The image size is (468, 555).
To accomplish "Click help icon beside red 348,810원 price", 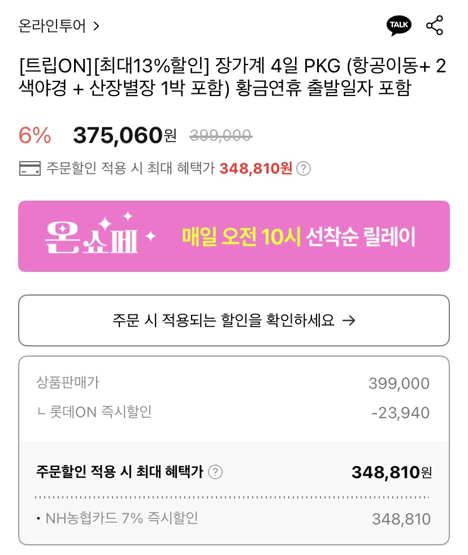I will (304, 168).
